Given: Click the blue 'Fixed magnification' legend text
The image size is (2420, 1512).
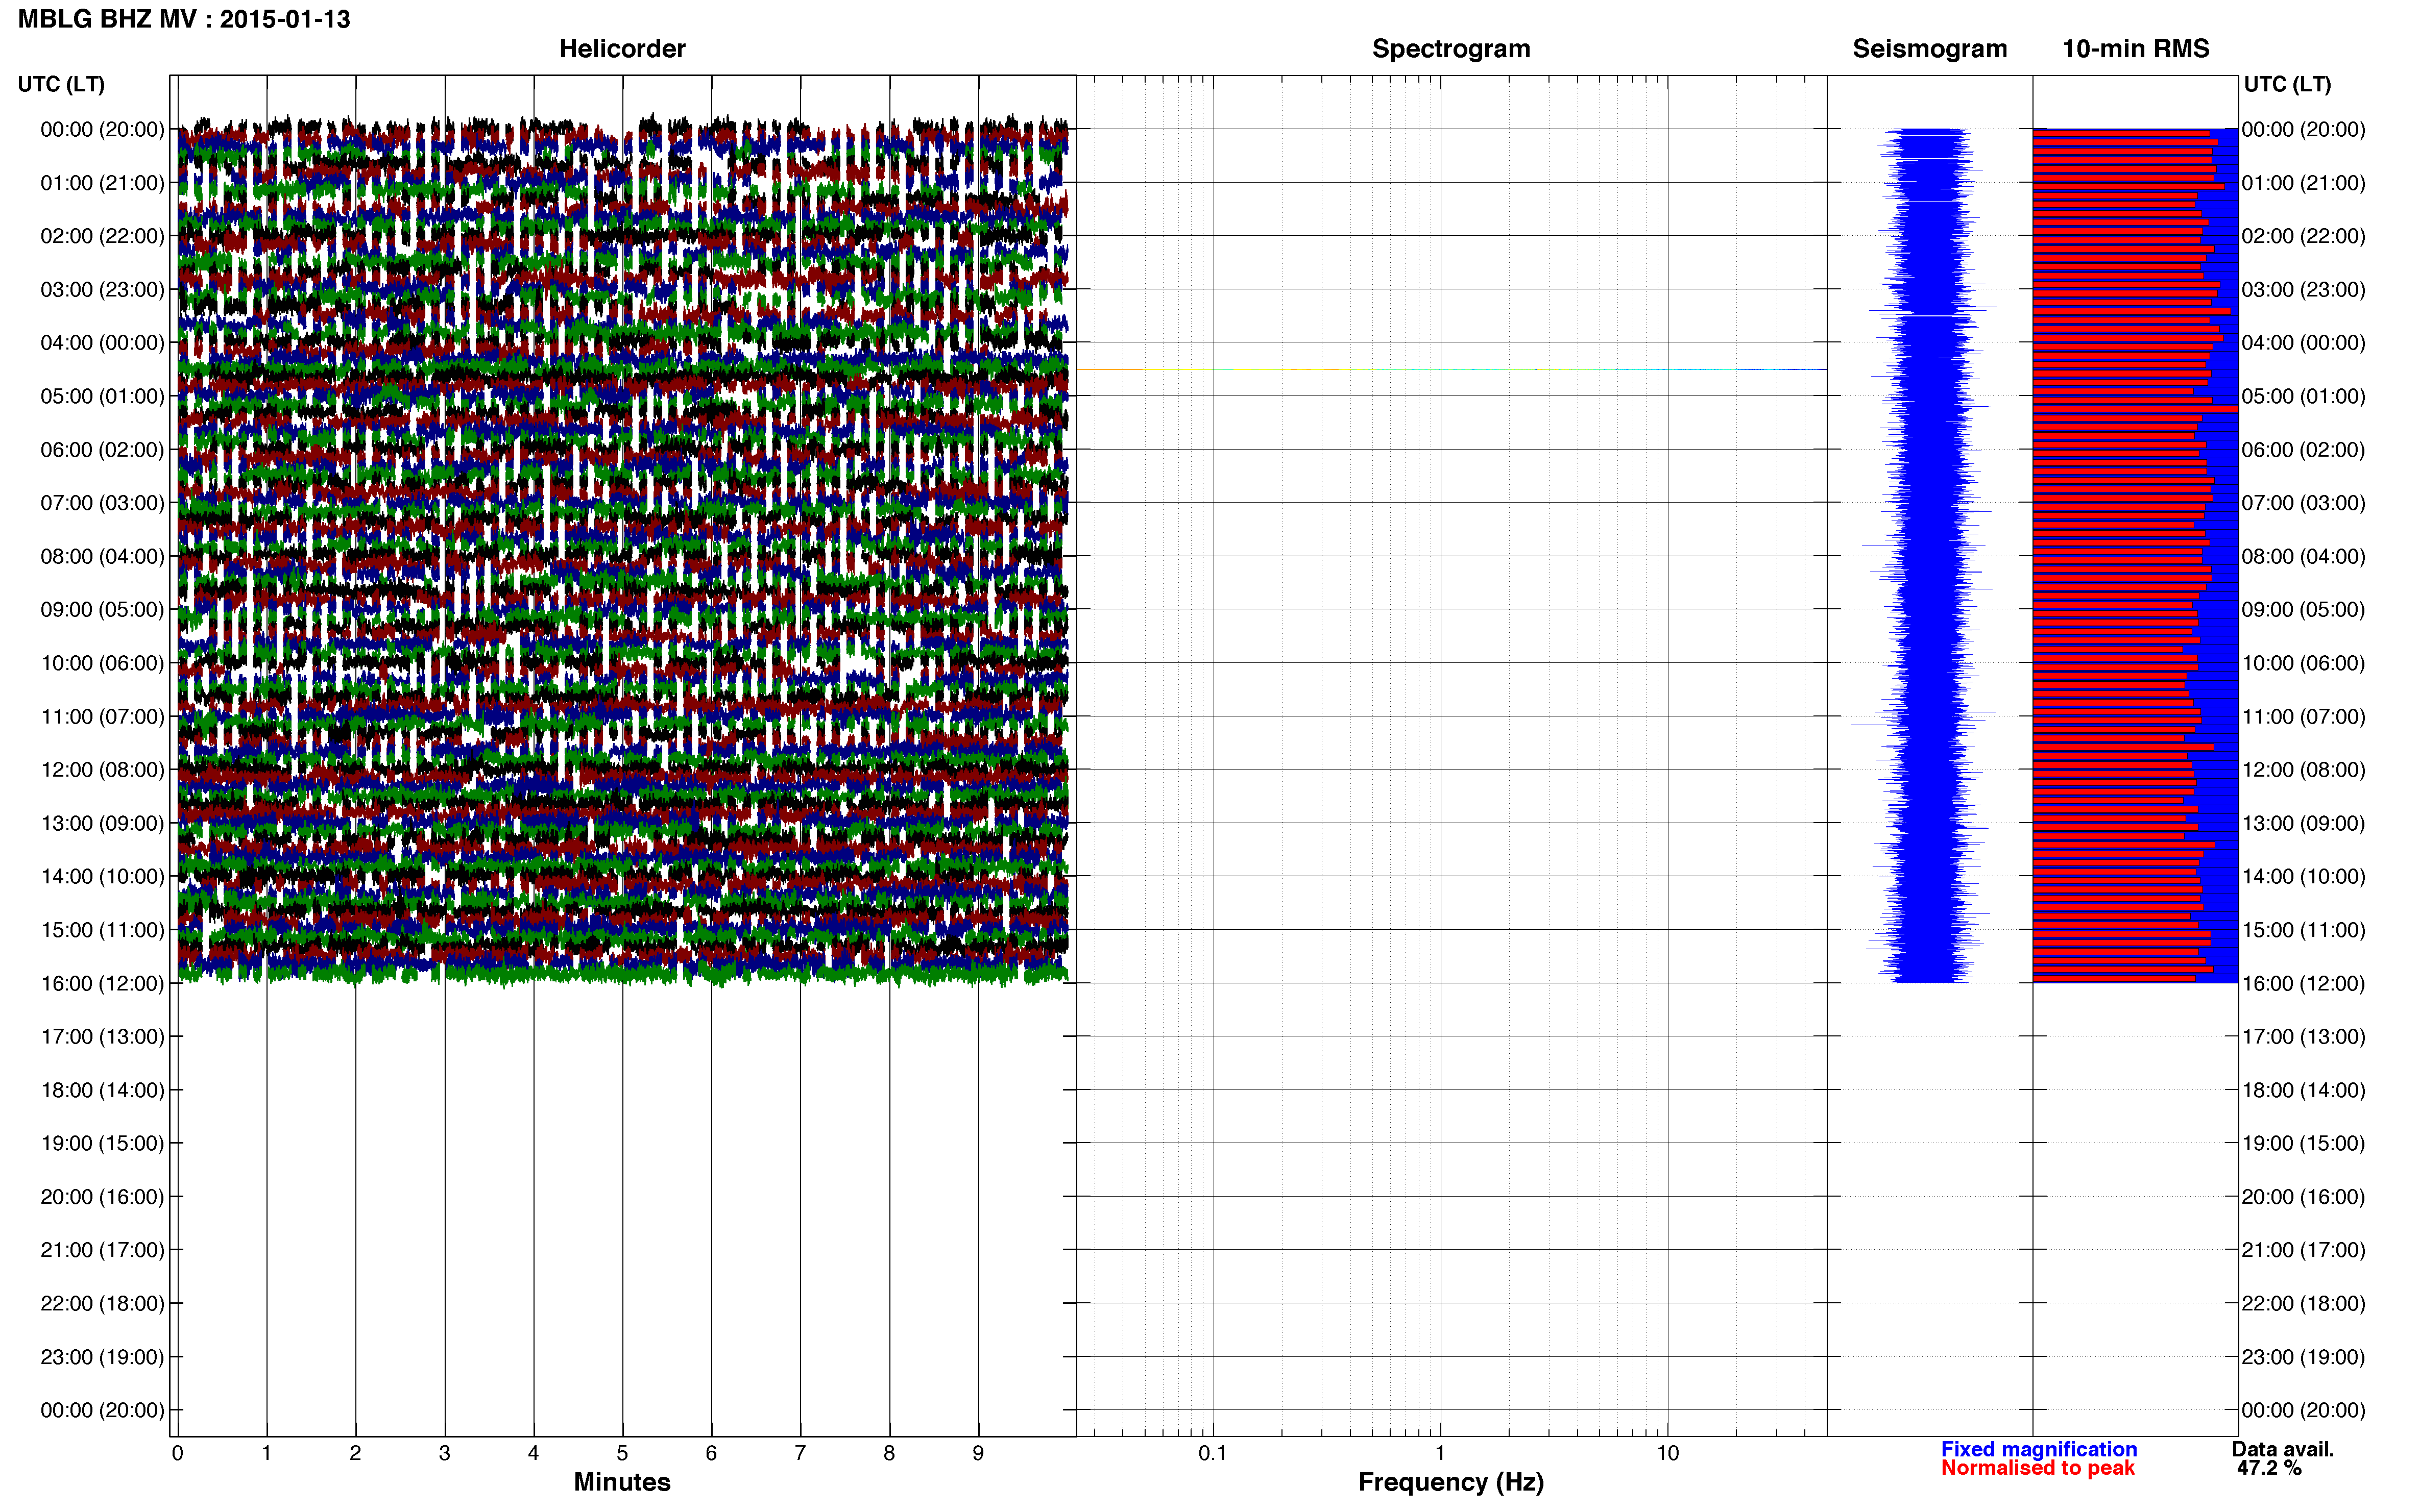Looking at the screenshot, I should (2039, 1449).
